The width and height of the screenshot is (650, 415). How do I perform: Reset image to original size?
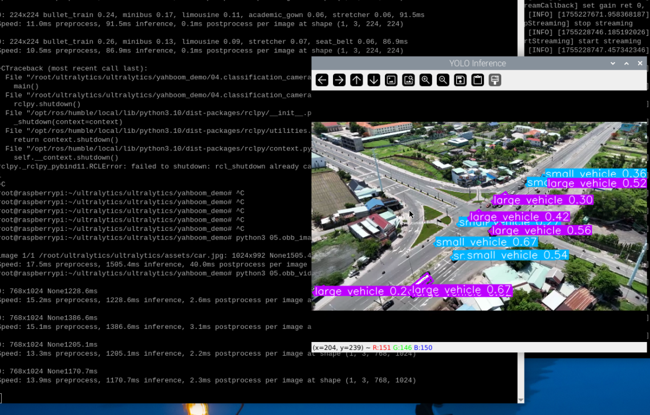point(391,80)
